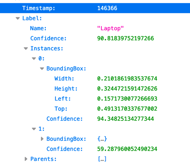The image size is (190, 165).
Task: Select the Left value 0.1571730077266693
Action: (127, 99)
